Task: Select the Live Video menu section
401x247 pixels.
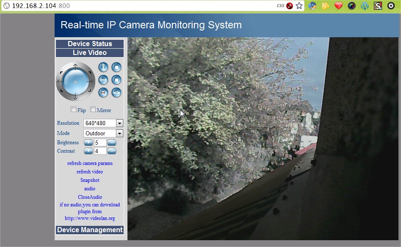Action: point(90,53)
